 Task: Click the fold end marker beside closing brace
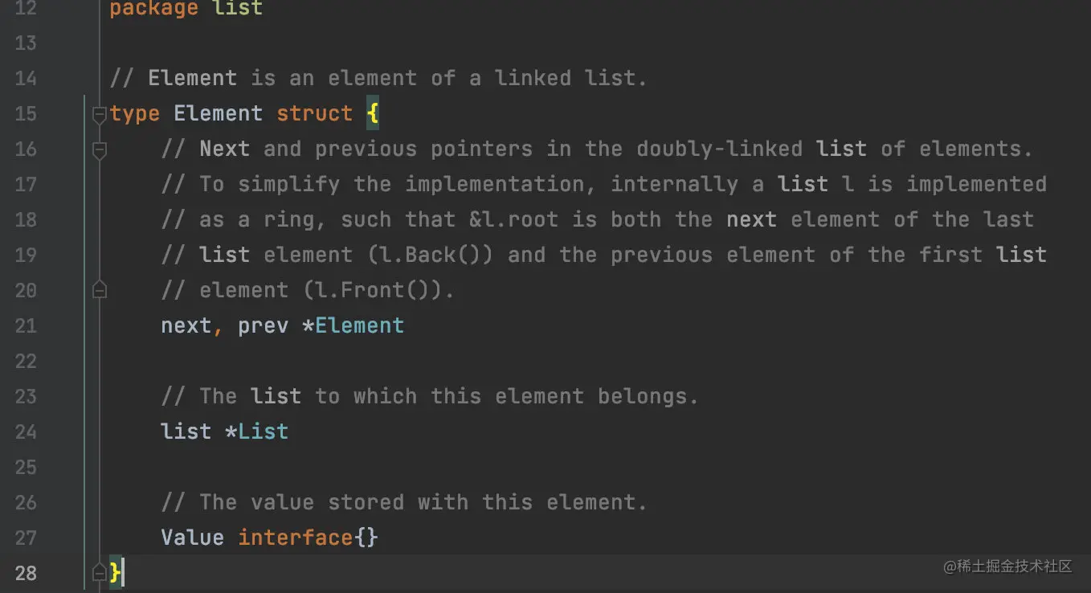point(100,573)
